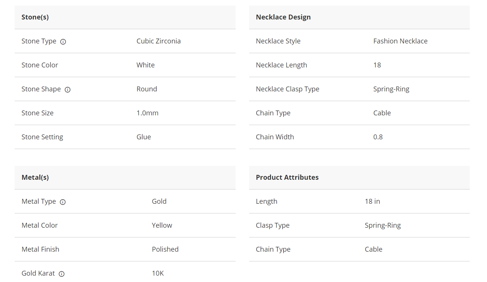Click info icon beside Gold Karat
Viewport: 487px width, 282px height.
[62, 274]
